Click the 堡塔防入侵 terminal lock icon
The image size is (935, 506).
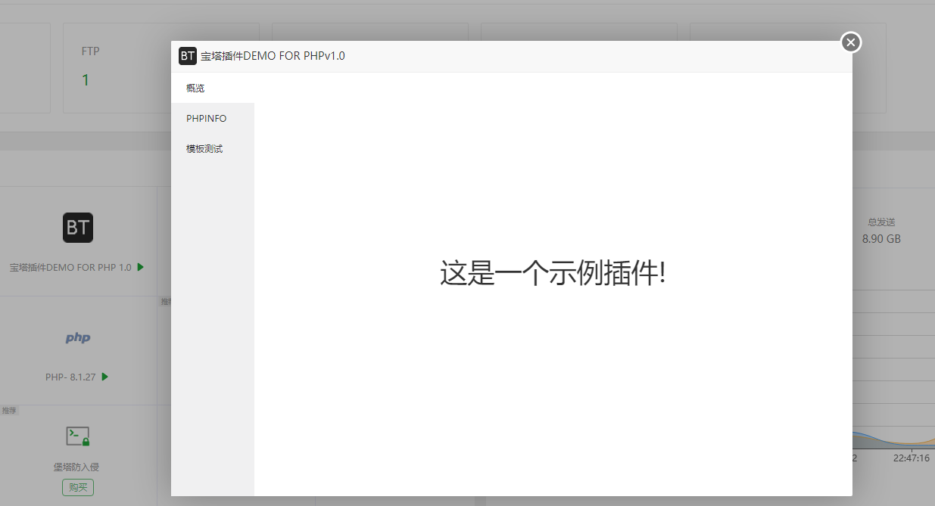(78, 436)
